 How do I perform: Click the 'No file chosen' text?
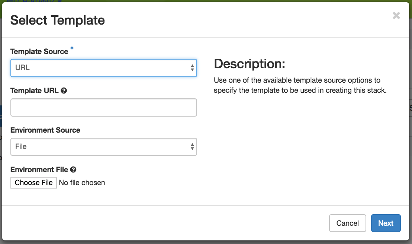pyautogui.click(x=82, y=183)
